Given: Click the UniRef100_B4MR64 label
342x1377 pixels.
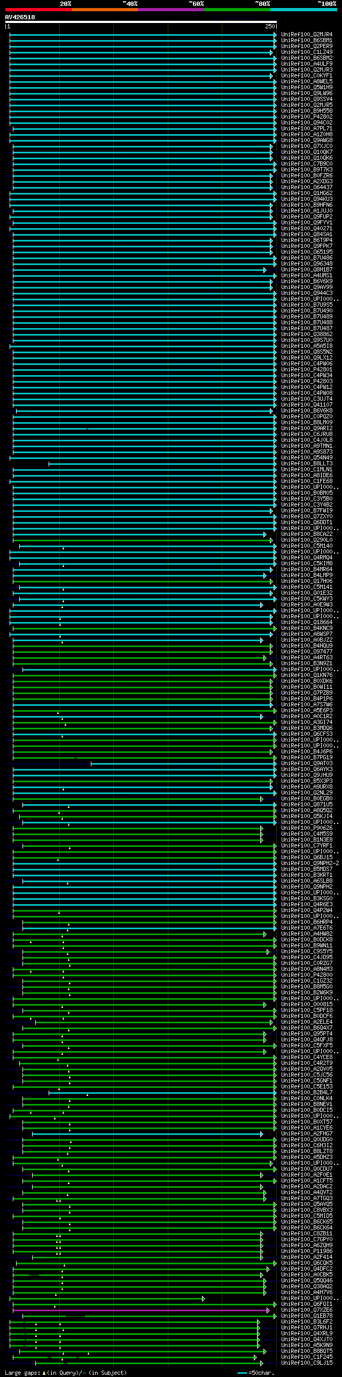Looking at the screenshot, I should 307,570.
